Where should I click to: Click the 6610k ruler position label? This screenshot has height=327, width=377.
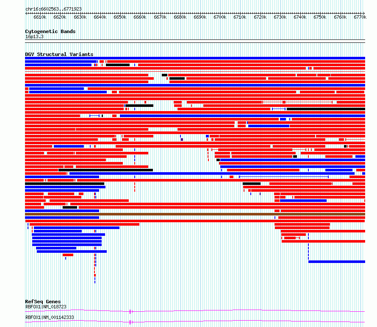point(40,17)
